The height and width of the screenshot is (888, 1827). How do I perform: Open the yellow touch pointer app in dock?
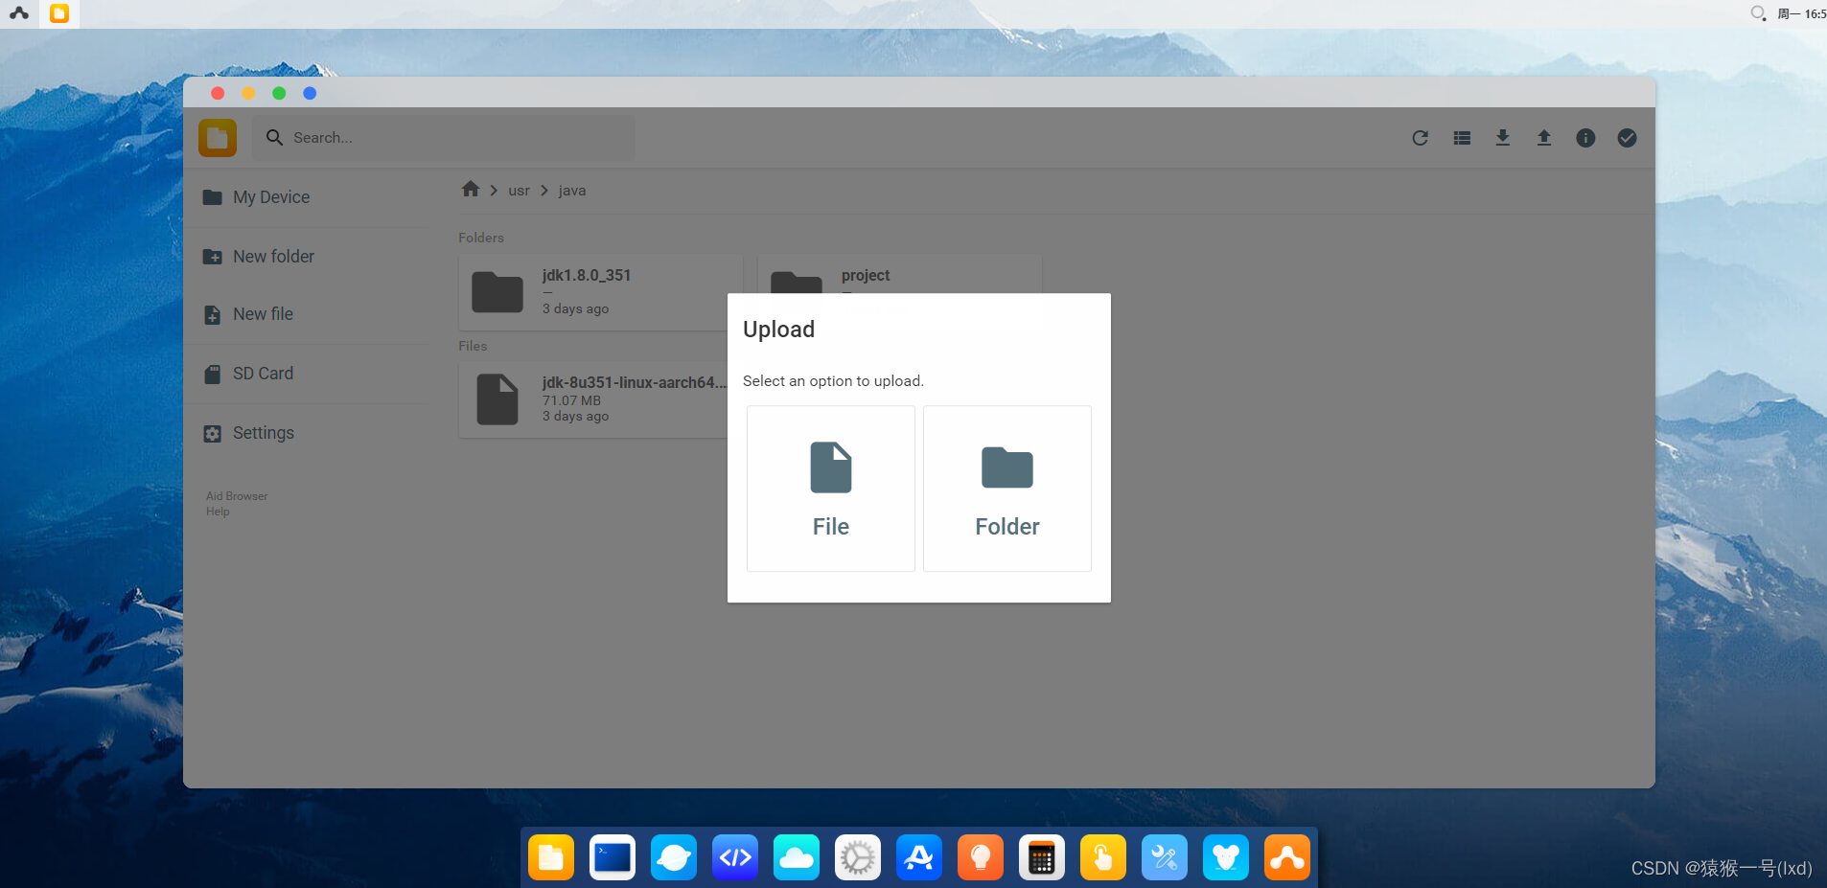pyautogui.click(x=1103, y=857)
